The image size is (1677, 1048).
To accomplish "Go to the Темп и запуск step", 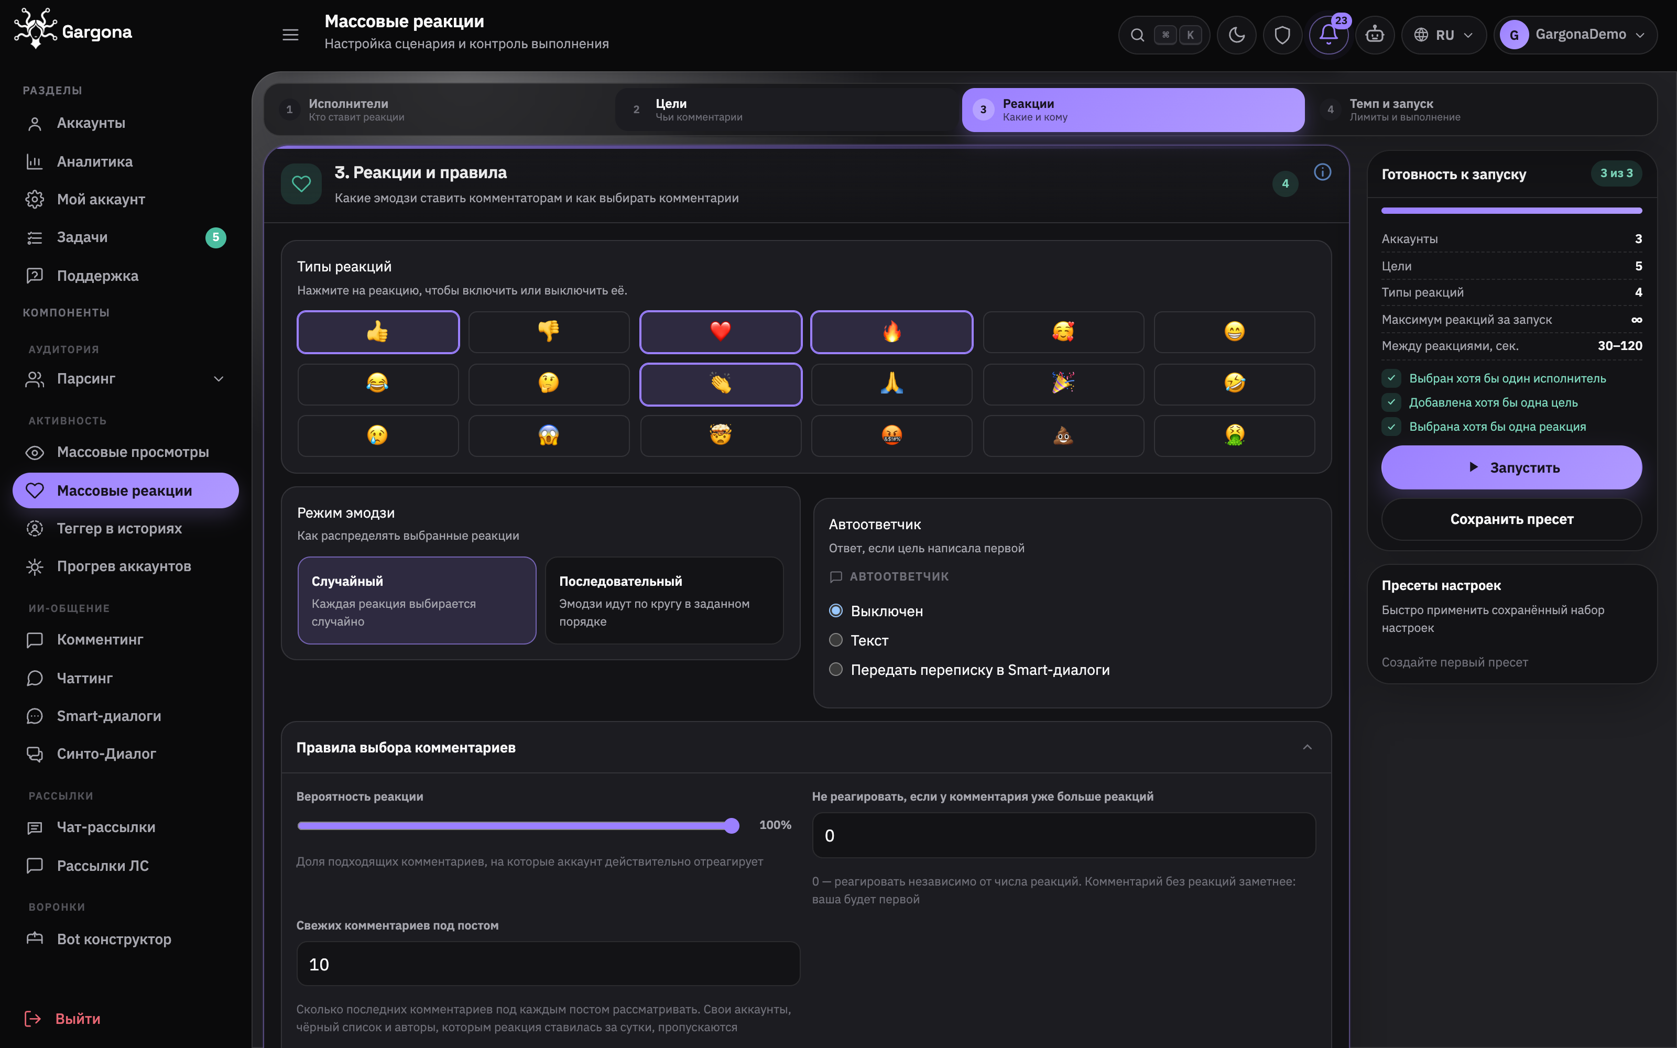I will pyautogui.click(x=1482, y=110).
